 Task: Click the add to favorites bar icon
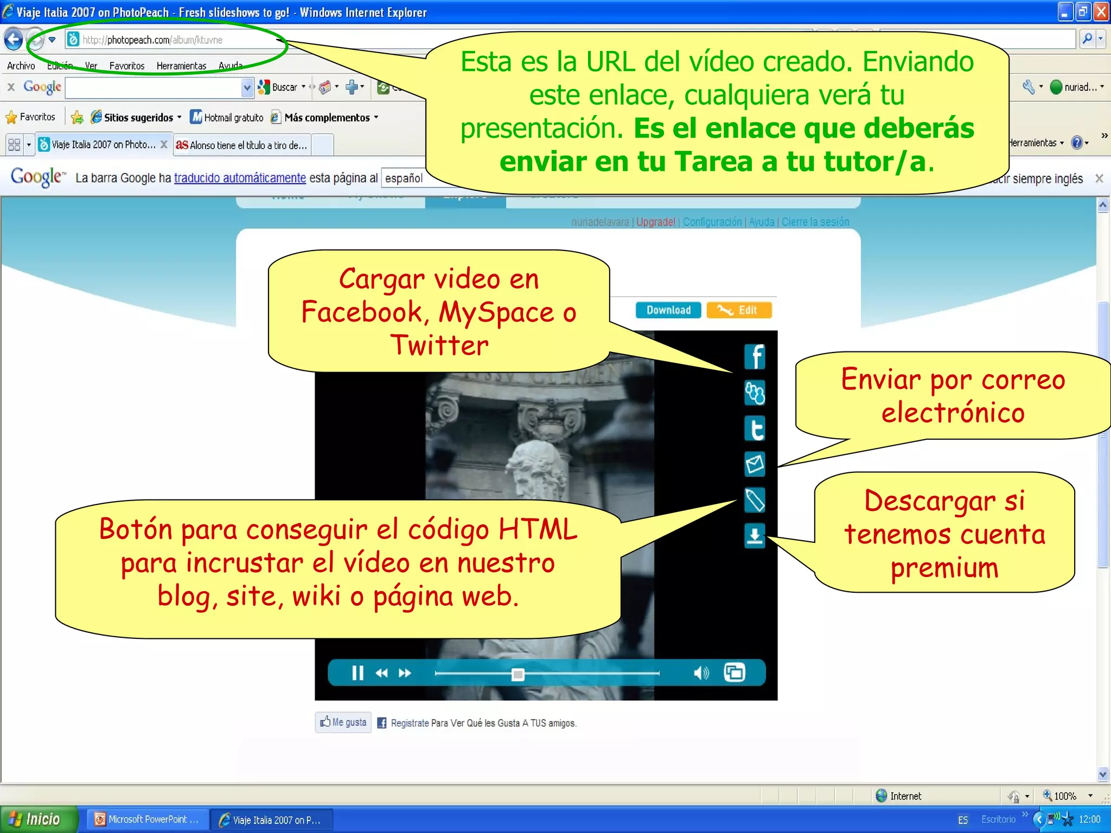(77, 117)
